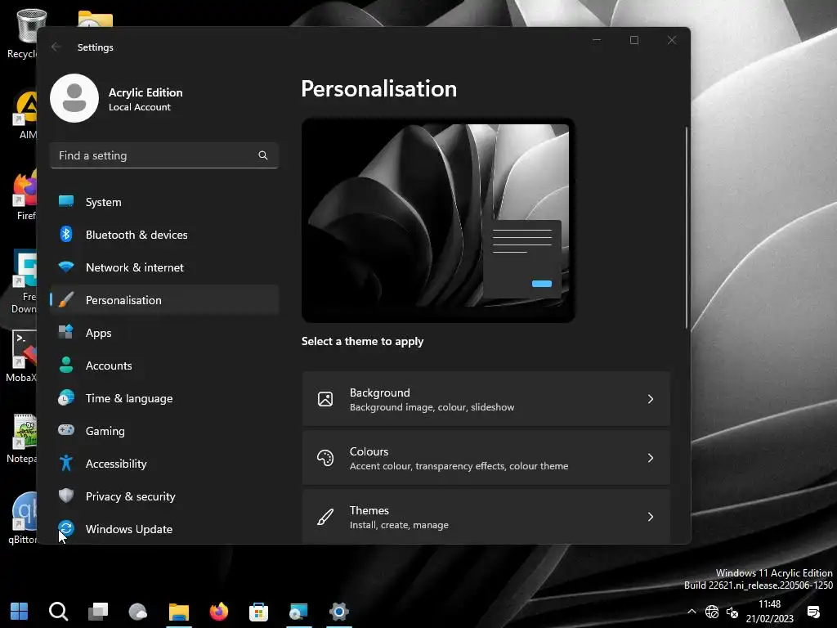837x628 pixels.
Task: Open Colours accent and transparency row
Action: (486, 458)
